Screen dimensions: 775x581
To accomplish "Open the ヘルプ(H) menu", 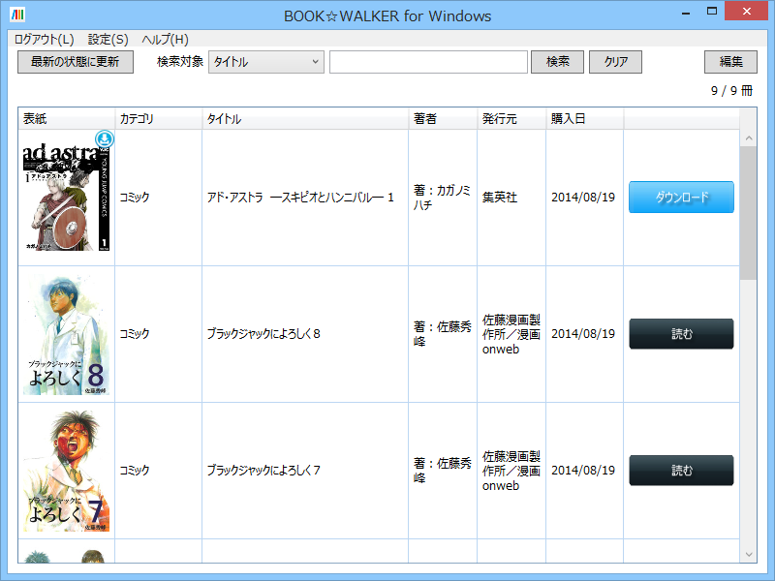I will [x=165, y=39].
